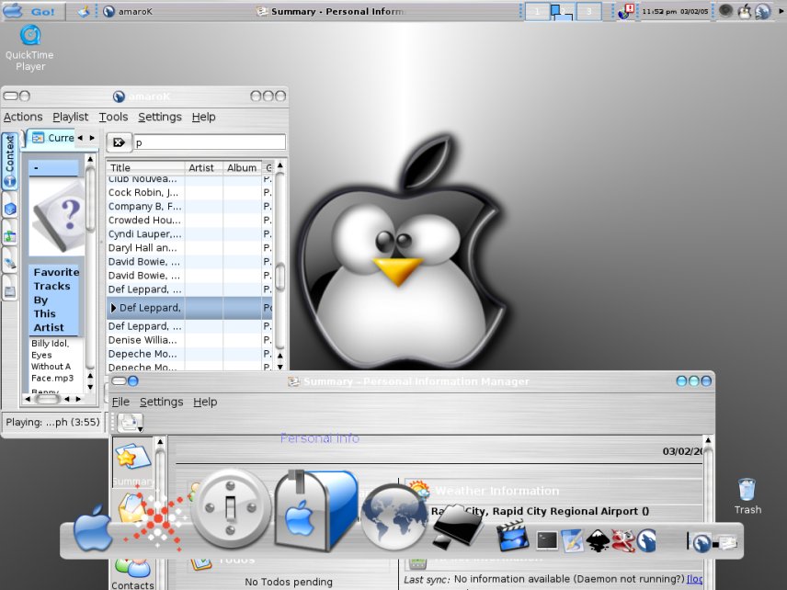Open the music note playlist sidebar tab
787x590 pixels.
(9, 234)
